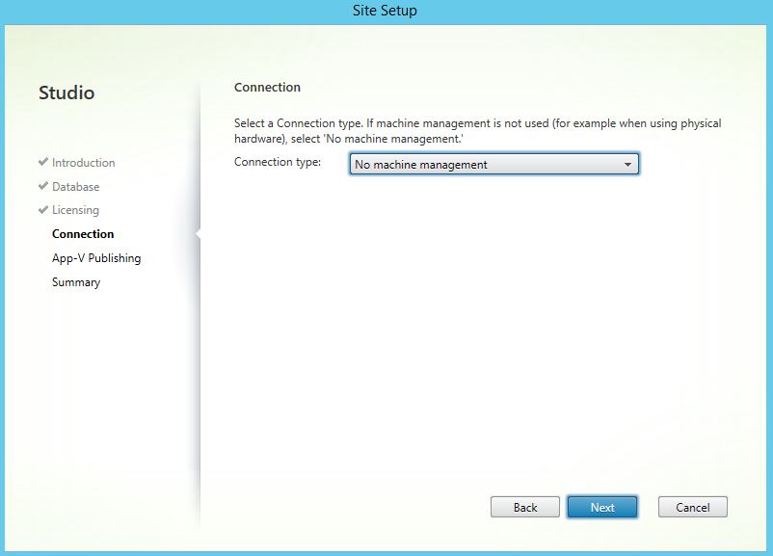The image size is (773, 556).
Task: Click the checkmark icon beside Introduction
Action: click(43, 162)
